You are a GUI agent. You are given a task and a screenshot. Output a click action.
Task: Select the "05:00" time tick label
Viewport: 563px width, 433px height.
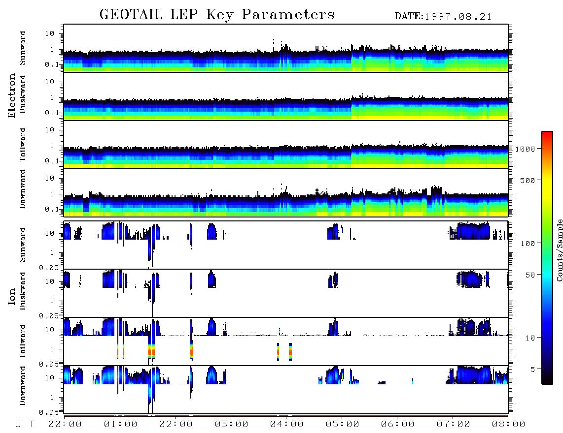pos(343,425)
